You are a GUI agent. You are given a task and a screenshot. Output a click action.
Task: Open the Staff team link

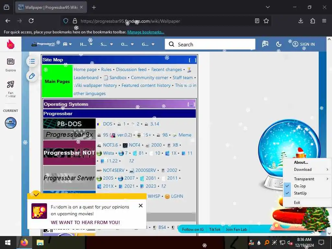point(183,77)
